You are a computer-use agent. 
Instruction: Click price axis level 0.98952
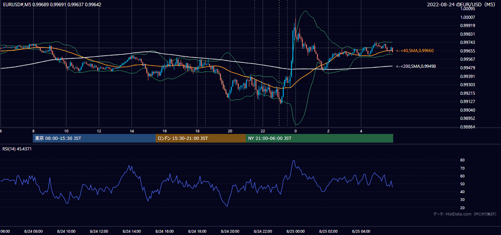click(468, 118)
